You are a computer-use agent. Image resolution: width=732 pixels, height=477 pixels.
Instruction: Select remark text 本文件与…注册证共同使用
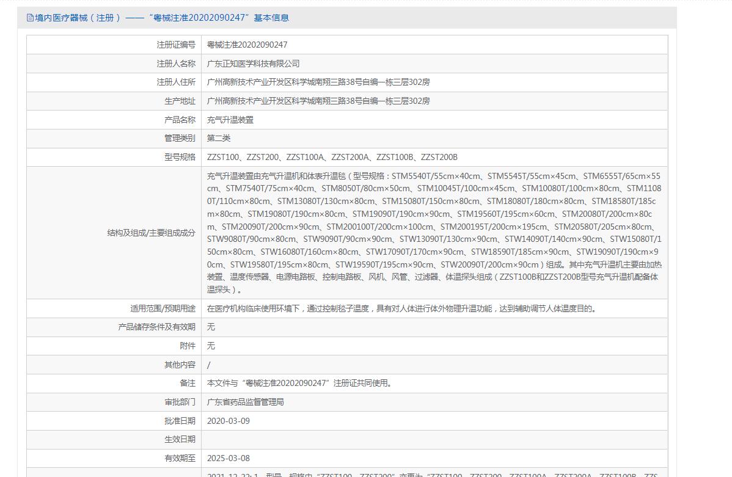pos(300,383)
